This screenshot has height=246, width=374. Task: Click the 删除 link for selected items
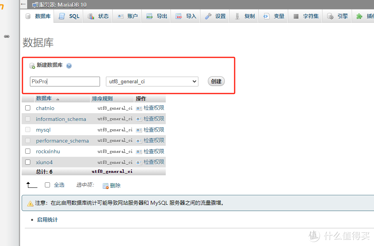pyautogui.click(x=115, y=185)
